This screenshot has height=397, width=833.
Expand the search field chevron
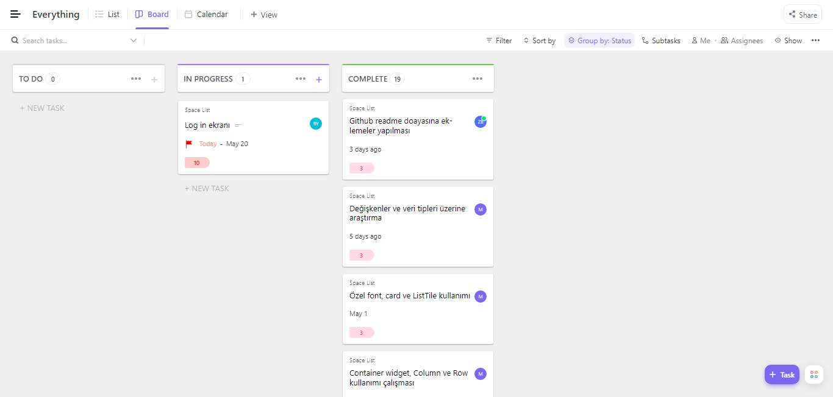133,40
